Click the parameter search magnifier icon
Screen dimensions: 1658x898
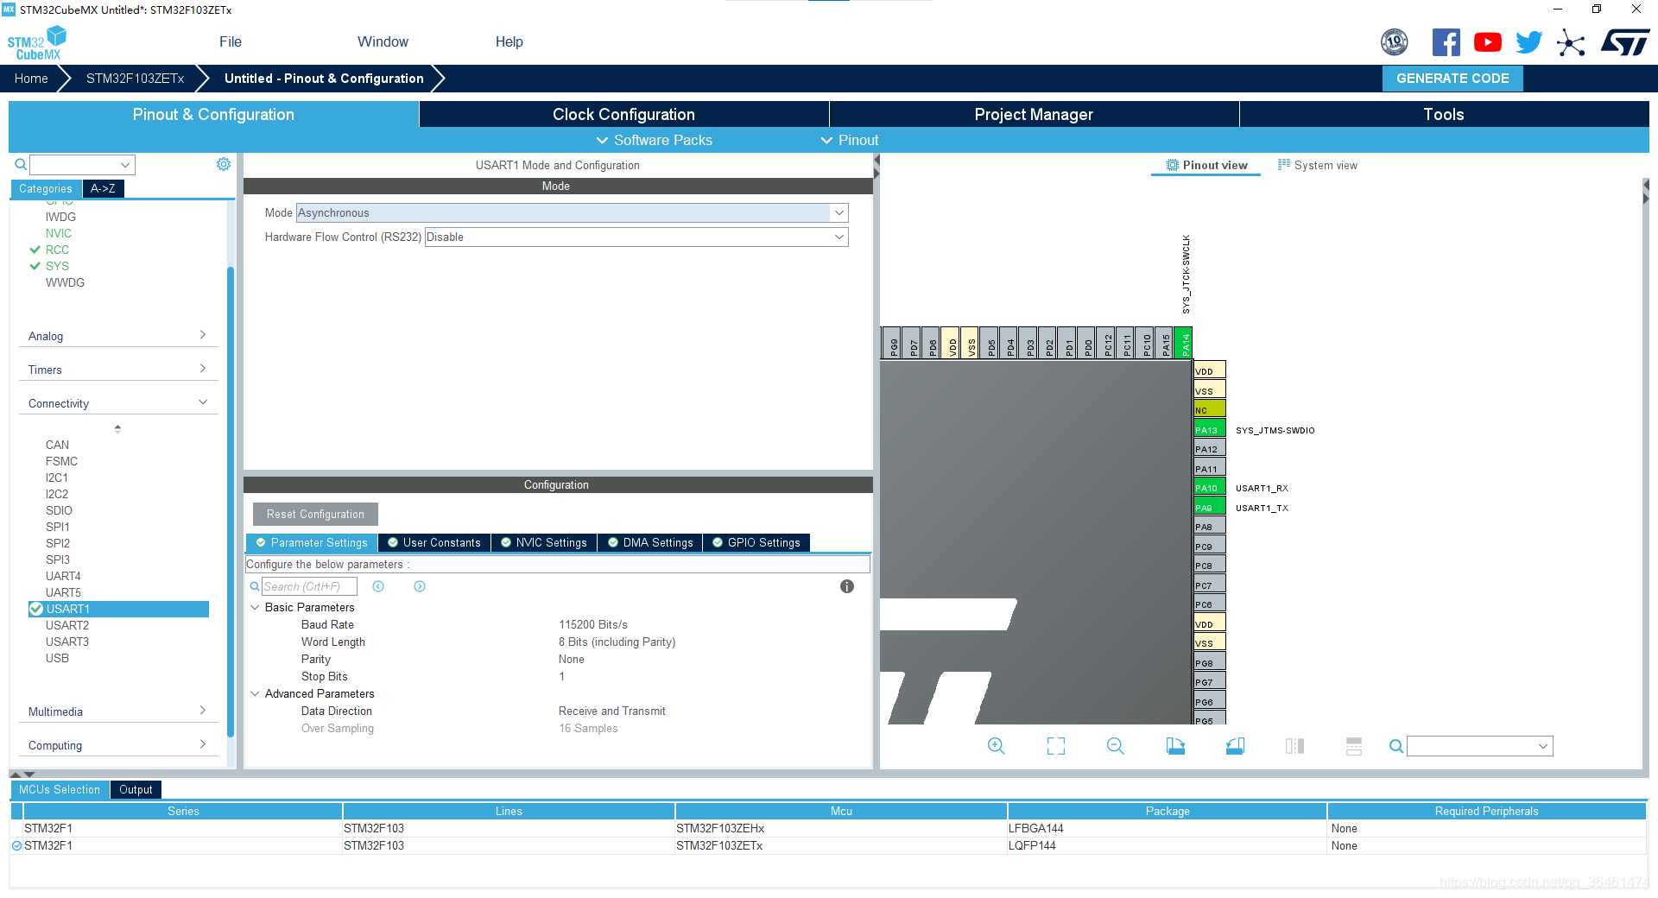[255, 586]
